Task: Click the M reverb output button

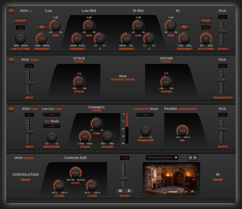Action: click(120, 191)
